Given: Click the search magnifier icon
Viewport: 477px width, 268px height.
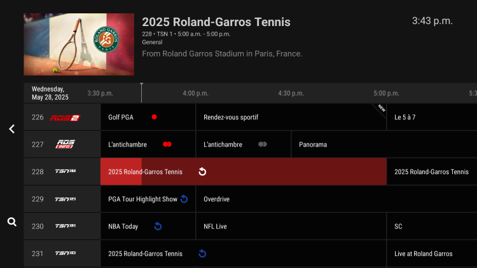Looking at the screenshot, I should pyautogui.click(x=11, y=222).
